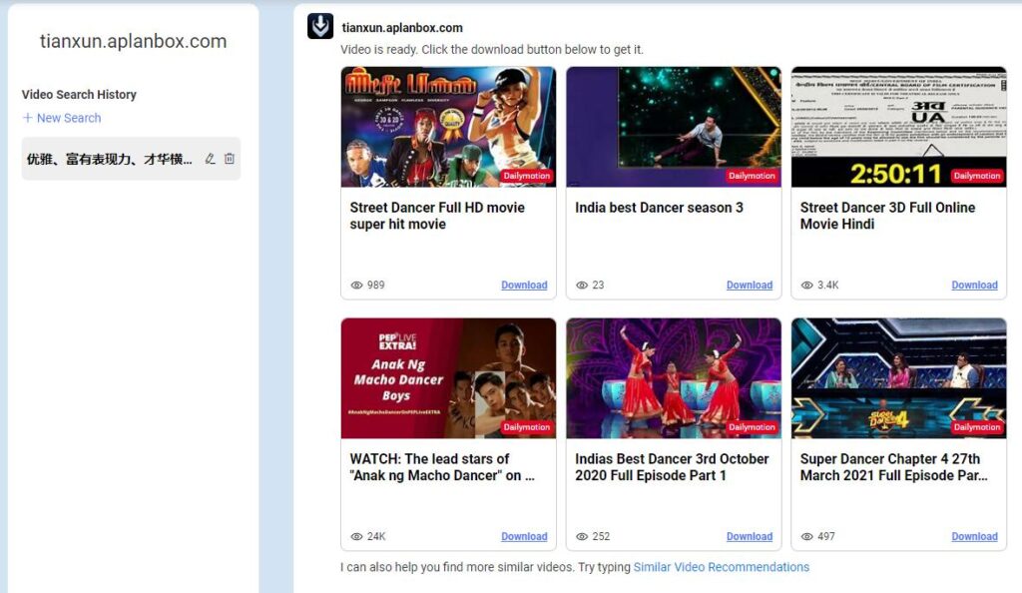Click title 'Indias Best Dancer 3rd October 2020 Full Episode Part 1'
This screenshot has height=593, width=1022.
tap(672, 467)
